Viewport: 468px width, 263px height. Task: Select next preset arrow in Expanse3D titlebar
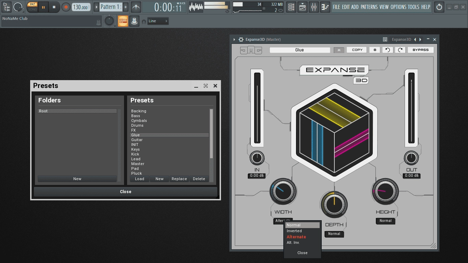(x=420, y=40)
